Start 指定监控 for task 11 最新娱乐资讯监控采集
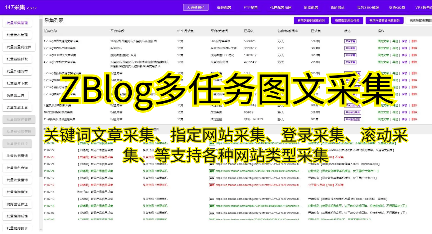 coord(352,119)
